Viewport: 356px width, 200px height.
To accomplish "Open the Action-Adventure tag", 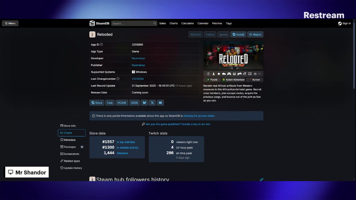I will coord(233,80).
